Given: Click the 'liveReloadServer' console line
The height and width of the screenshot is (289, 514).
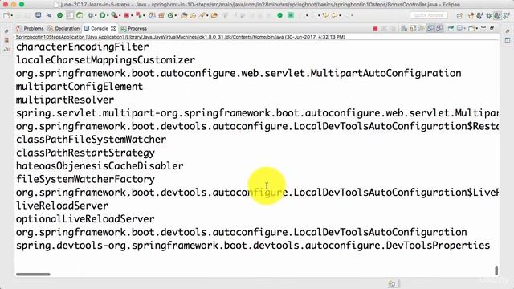Looking at the screenshot, I should (63, 206).
